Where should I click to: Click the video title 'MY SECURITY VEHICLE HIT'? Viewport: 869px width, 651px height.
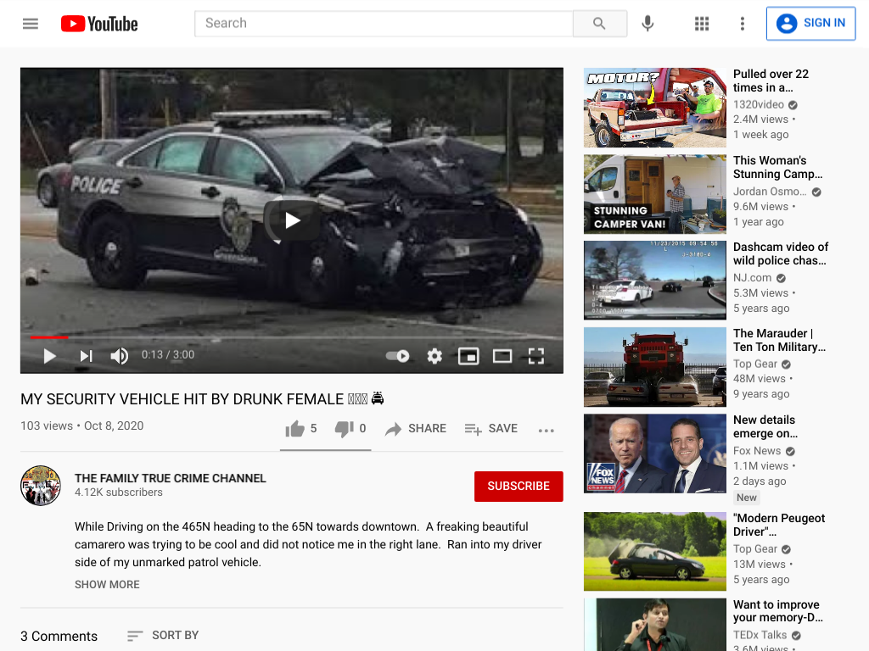(x=202, y=399)
